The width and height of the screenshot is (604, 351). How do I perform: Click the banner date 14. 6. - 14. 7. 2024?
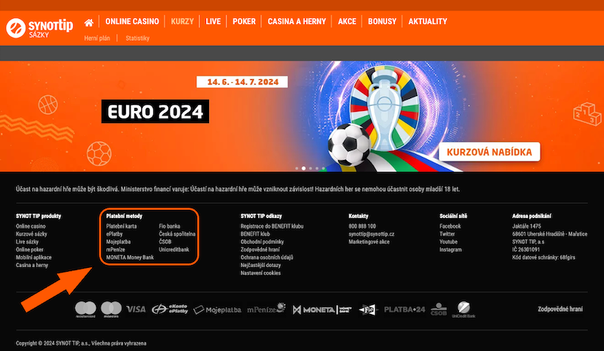coord(242,82)
